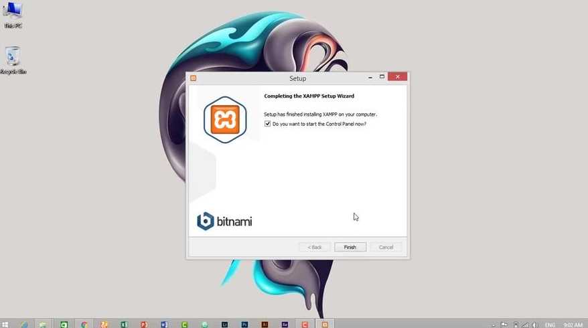Click the Finish button in Setup
Viewport: 588px width, 328px height.
(x=350, y=247)
